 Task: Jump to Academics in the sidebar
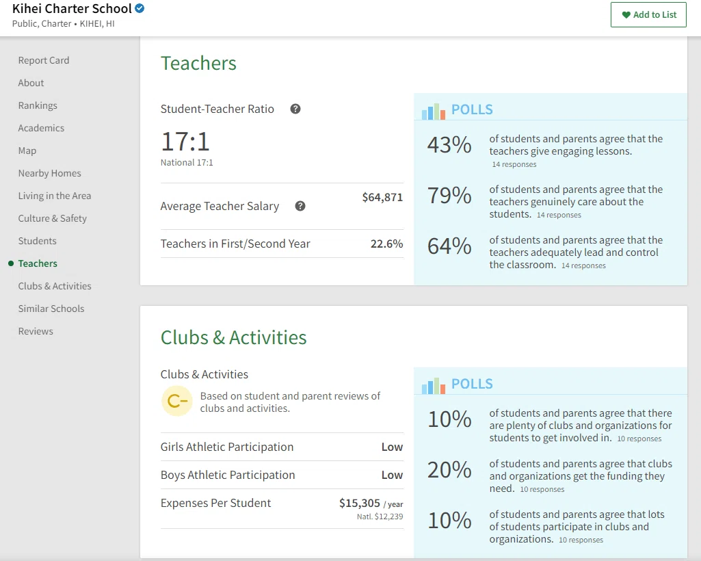(41, 128)
